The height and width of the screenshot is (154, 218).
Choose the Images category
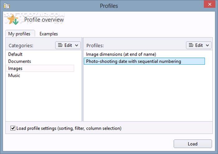15,68
